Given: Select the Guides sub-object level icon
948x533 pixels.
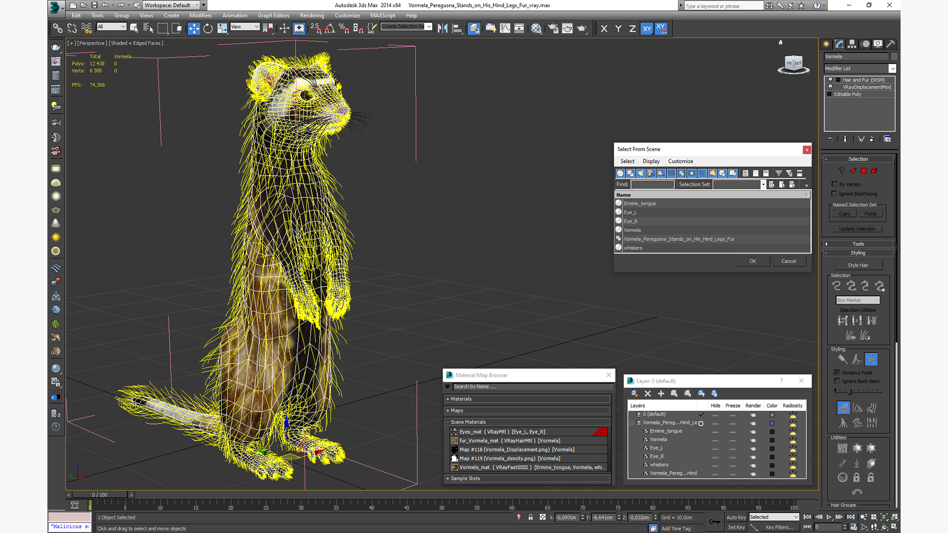Looking at the screenshot, I should click(842, 171).
